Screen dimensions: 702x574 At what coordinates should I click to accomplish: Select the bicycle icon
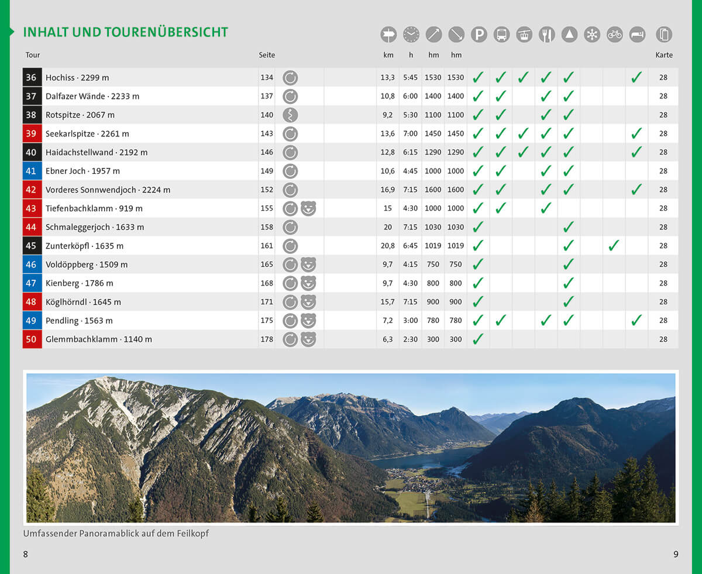(x=614, y=35)
